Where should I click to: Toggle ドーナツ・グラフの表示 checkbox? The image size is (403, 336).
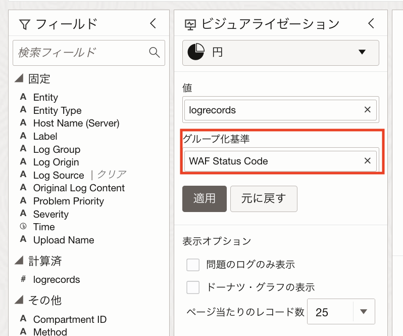[193, 287]
